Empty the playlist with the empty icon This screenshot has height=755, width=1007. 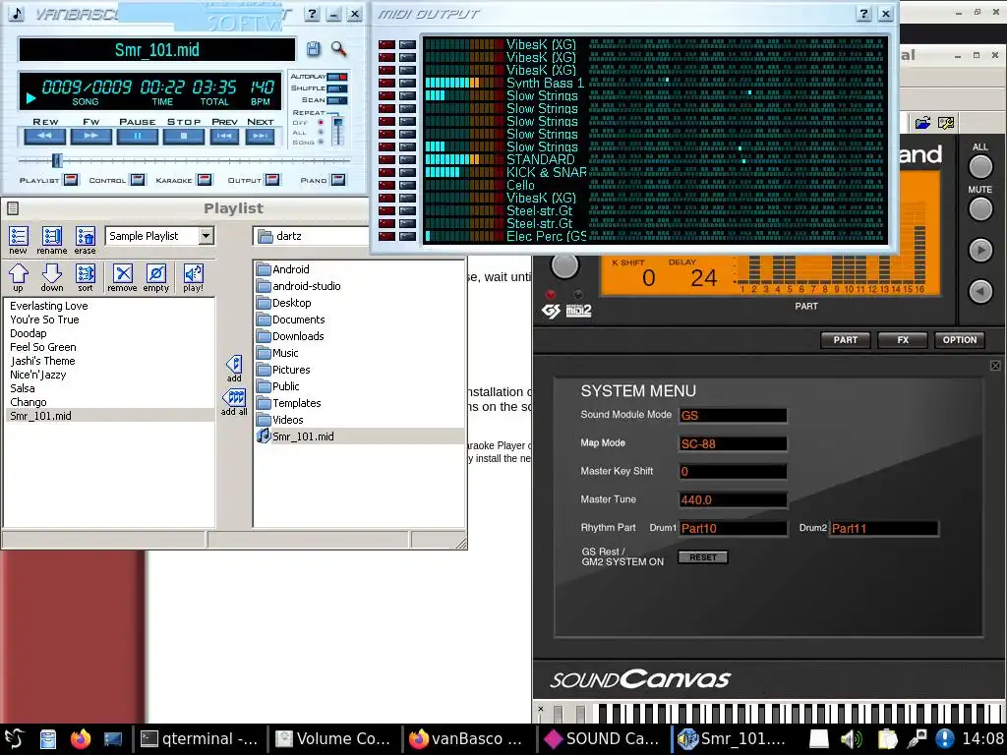pos(156,277)
